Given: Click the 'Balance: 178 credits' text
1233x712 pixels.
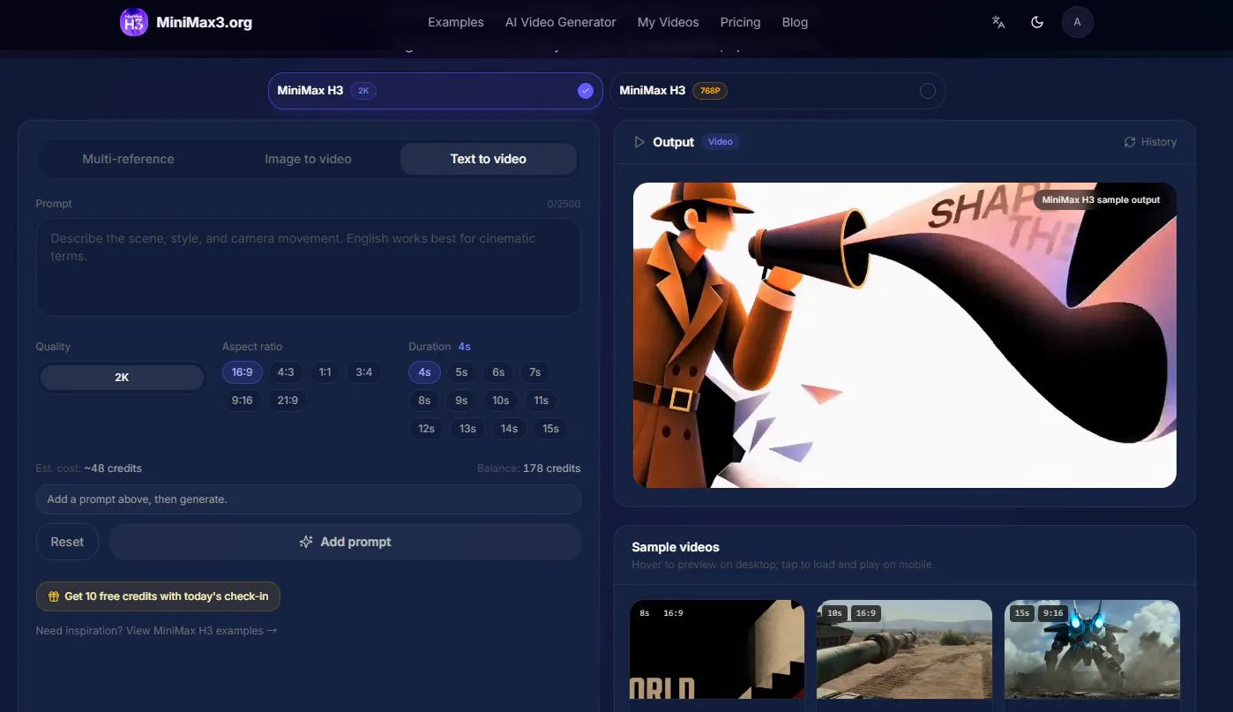Looking at the screenshot, I should 528,468.
